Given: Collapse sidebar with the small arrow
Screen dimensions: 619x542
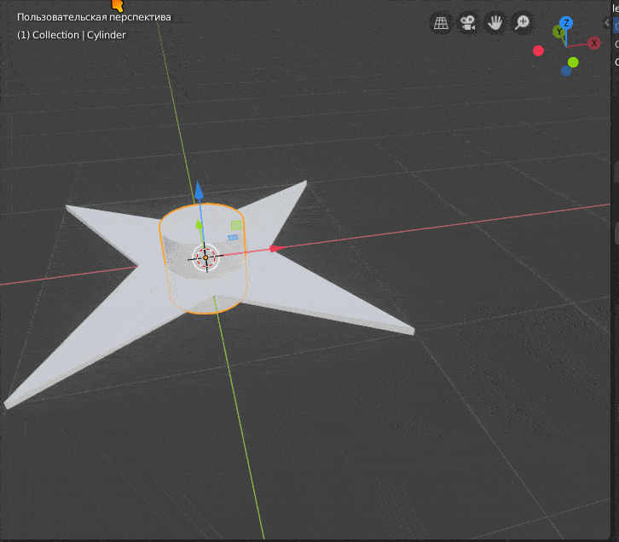Looking at the screenshot, I should click(x=607, y=22).
